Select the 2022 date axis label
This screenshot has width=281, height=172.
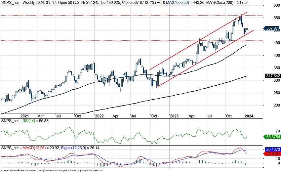(99, 116)
